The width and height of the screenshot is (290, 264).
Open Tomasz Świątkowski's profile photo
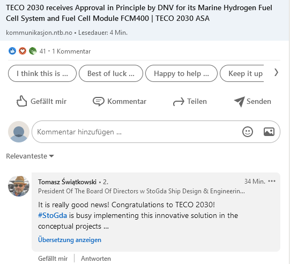(19, 186)
